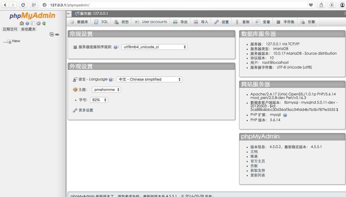
Task: Reload the navigation panel using the green arrow icon
Action: coord(44,24)
